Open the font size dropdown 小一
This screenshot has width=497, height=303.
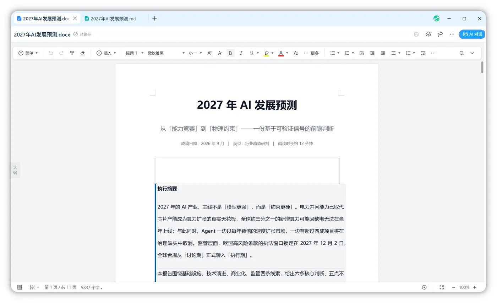pos(195,53)
